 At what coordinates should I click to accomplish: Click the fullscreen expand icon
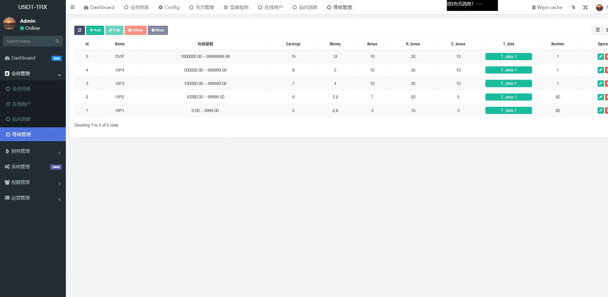coord(585,7)
